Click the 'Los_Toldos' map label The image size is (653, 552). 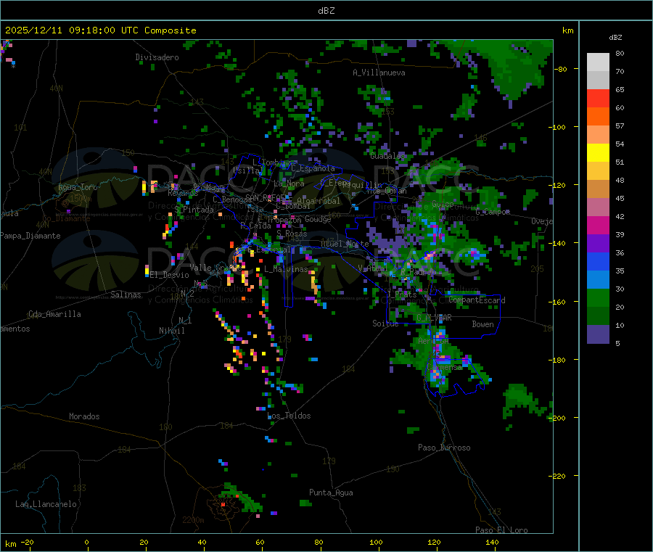click(289, 416)
